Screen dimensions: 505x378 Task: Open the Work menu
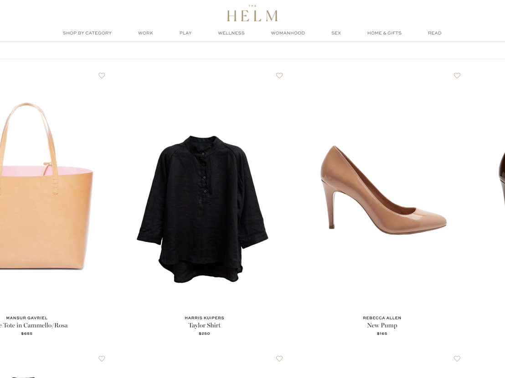click(x=145, y=33)
